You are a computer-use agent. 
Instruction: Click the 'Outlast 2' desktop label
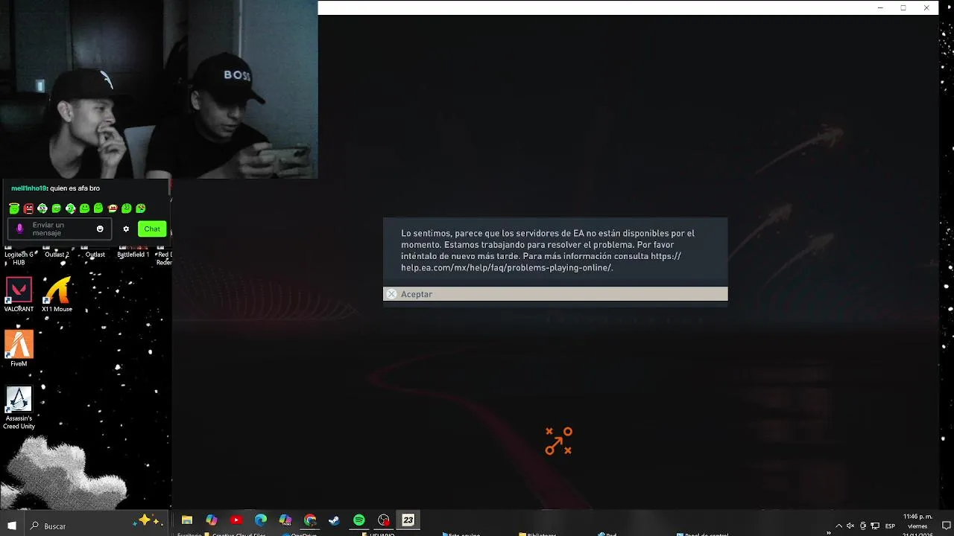pyautogui.click(x=57, y=255)
